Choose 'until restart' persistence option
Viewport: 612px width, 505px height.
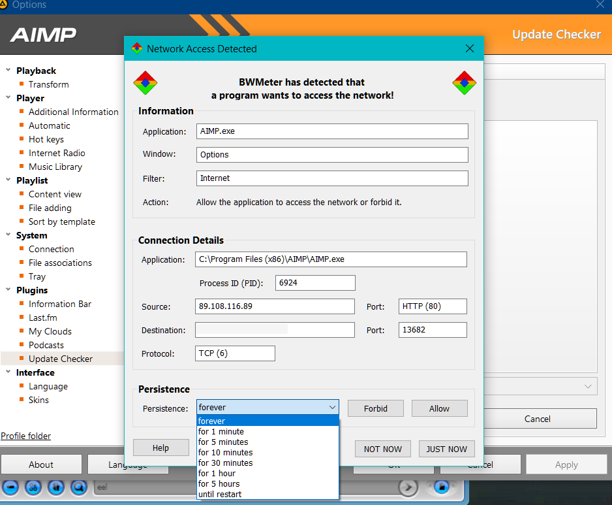pyautogui.click(x=268, y=495)
